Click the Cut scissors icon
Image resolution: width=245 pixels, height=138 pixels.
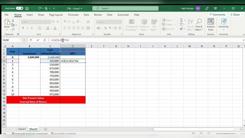13,20
